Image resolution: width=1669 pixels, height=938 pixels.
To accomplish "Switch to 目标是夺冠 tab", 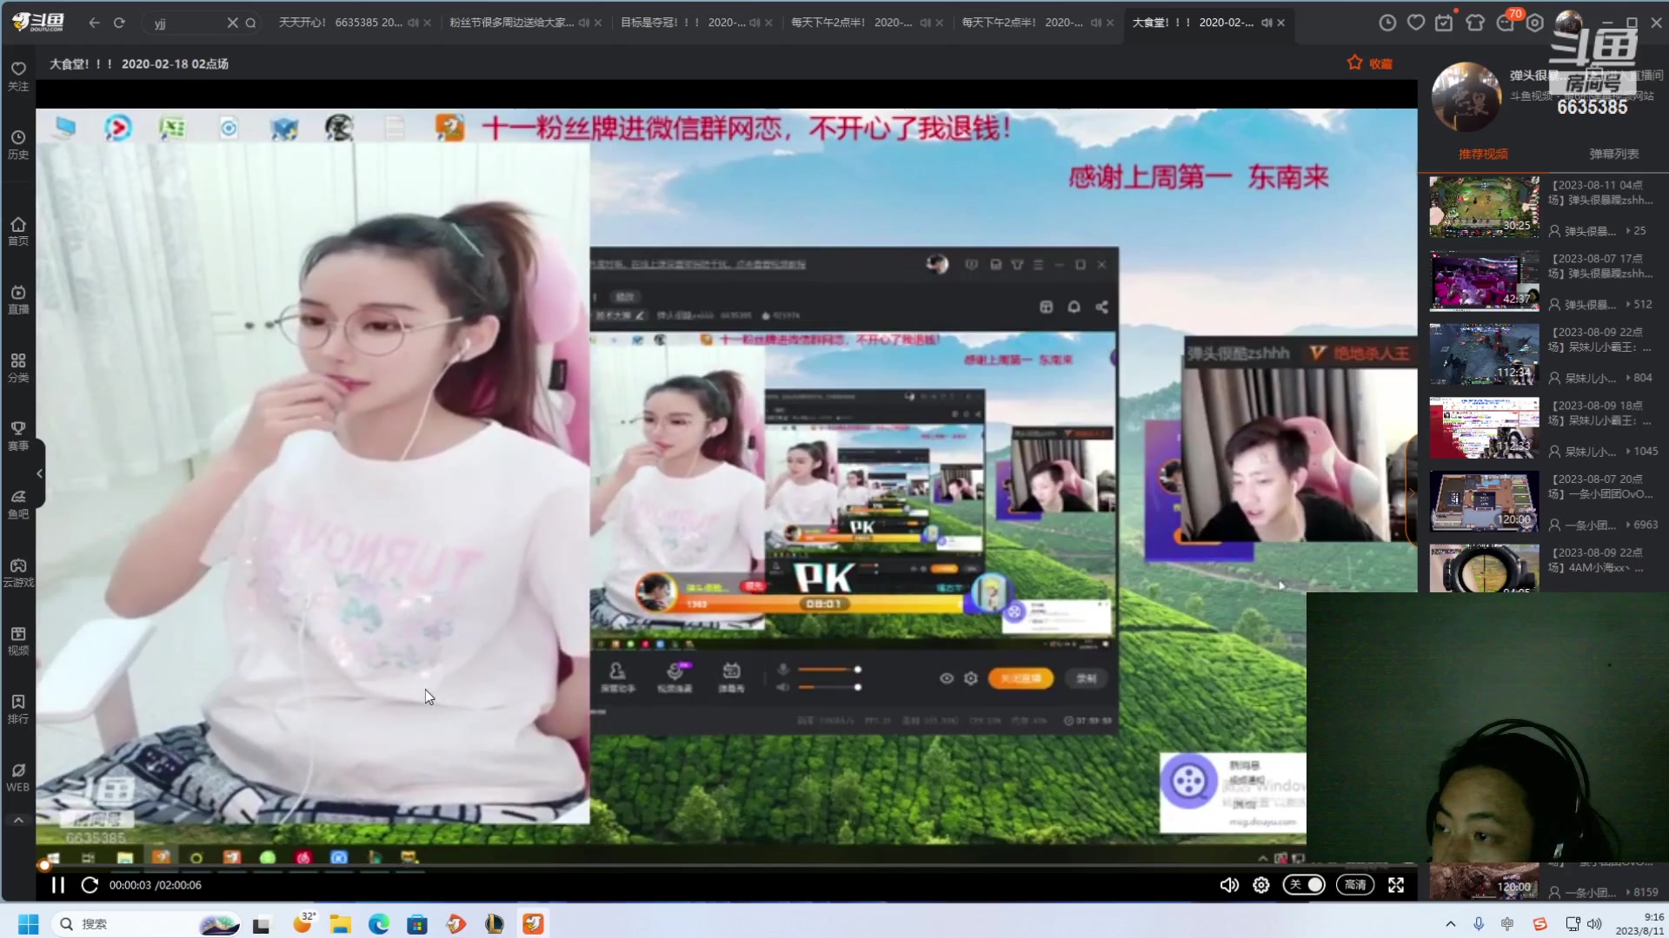I will 682,23.
